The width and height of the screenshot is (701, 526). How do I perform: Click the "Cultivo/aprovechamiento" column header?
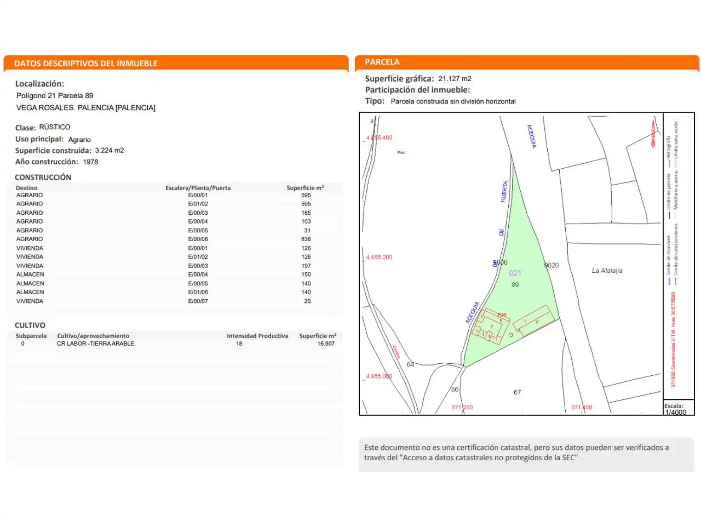point(93,336)
